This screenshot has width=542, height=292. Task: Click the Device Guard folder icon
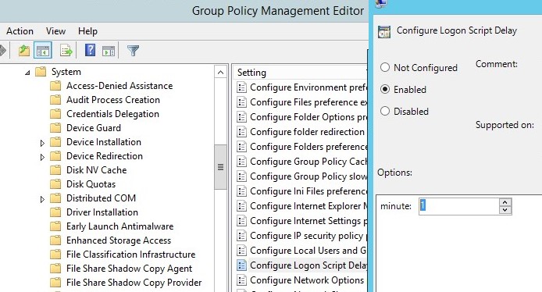coord(55,128)
